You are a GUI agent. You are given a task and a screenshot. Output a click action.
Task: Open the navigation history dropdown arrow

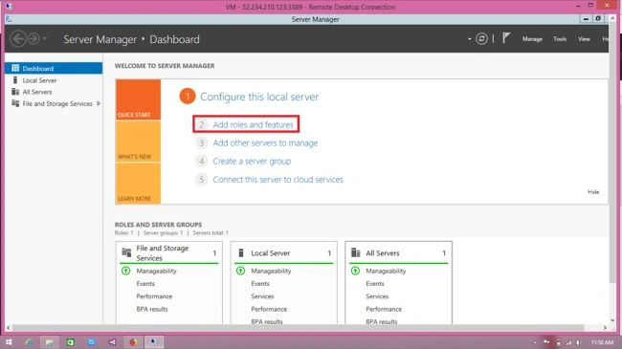click(x=44, y=39)
